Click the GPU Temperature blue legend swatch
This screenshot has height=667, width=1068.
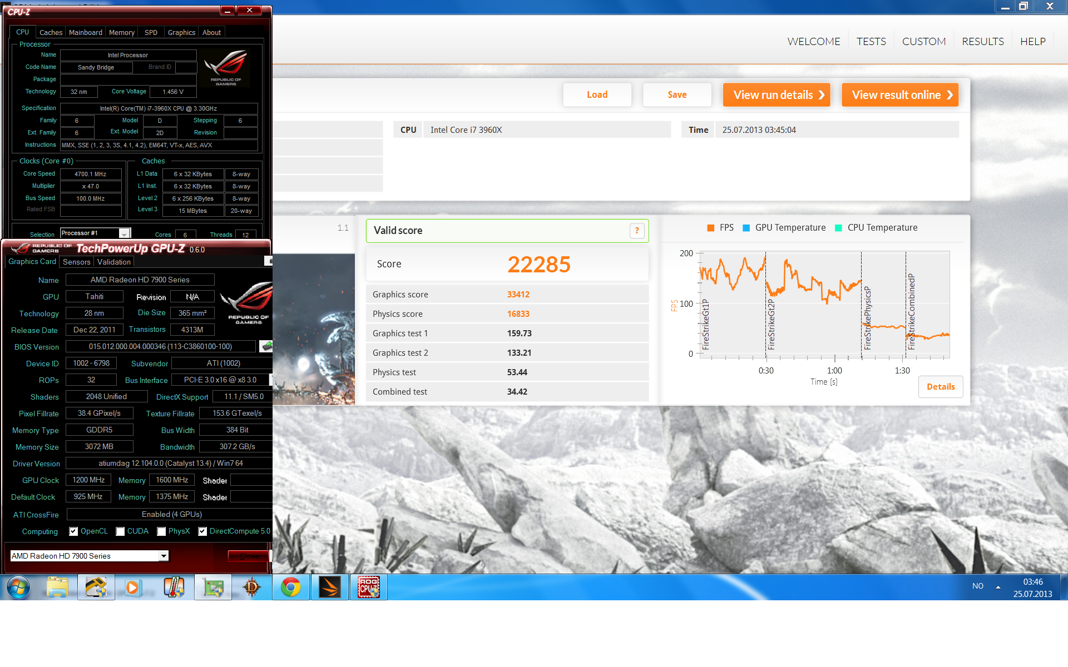(746, 228)
